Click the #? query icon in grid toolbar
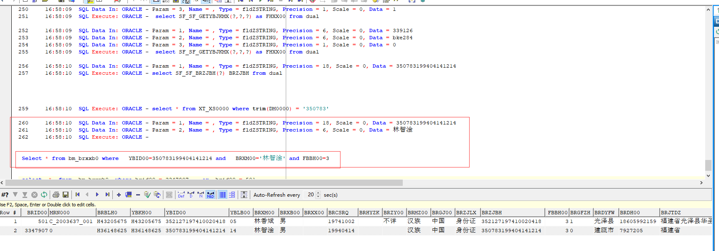 pos(5,195)
